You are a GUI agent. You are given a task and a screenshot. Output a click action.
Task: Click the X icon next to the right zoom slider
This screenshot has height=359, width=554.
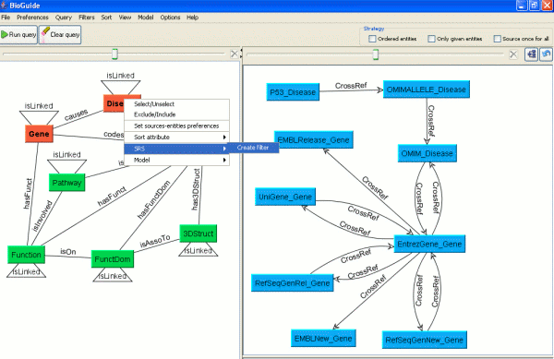coord(513,54)
